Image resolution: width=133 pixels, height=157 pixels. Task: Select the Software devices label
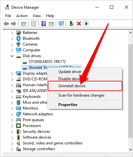(x=37, y=137)
